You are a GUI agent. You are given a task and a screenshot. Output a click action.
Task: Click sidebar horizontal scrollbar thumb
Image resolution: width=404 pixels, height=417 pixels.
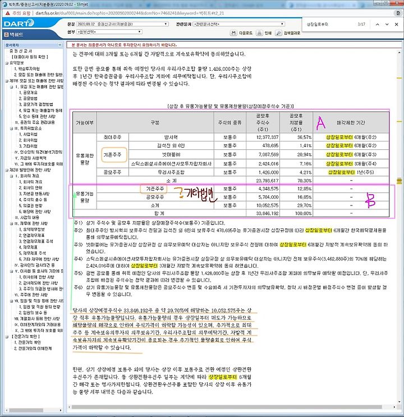[26, 410]
